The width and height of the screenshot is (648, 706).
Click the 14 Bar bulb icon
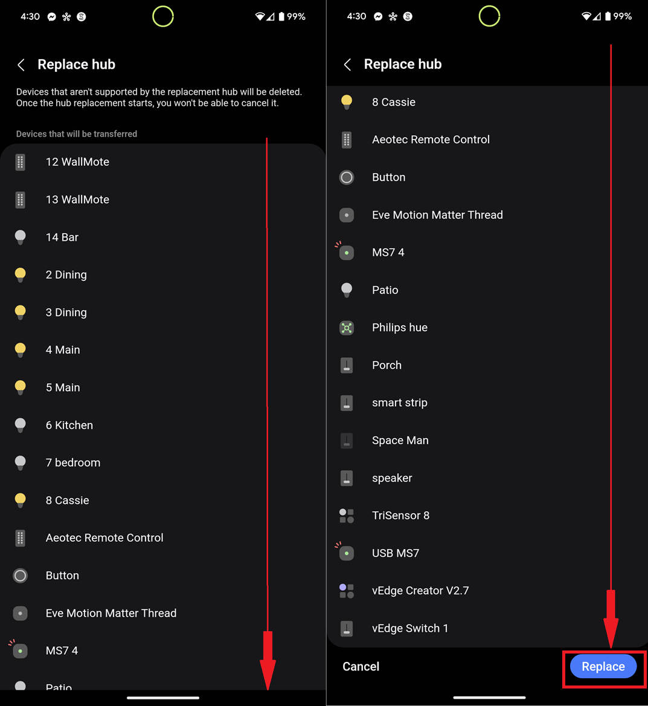click(x=21, y=237)
